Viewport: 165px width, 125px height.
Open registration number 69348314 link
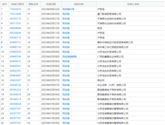click(x=15, y=99)
